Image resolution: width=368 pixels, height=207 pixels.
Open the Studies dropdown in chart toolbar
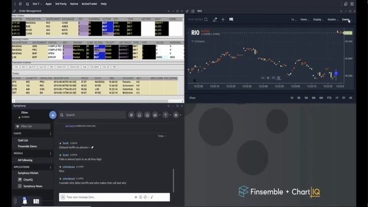(x=332, y=20)
